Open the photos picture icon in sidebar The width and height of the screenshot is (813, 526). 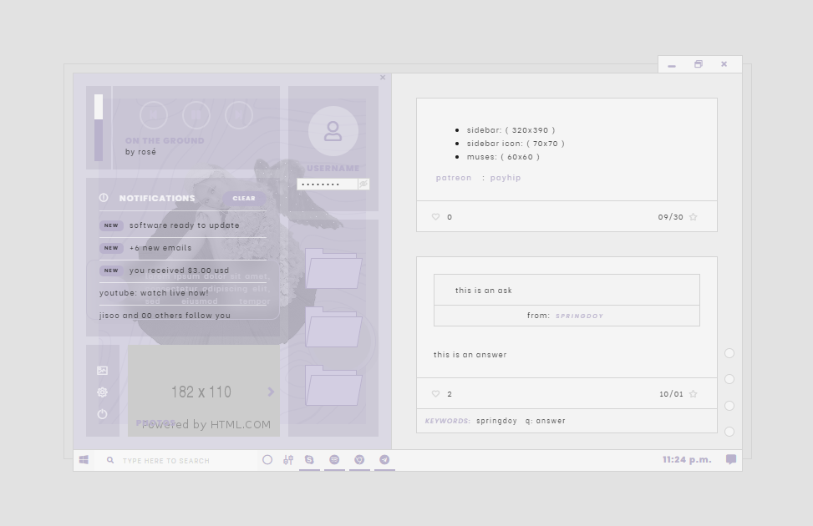(102, 371)
